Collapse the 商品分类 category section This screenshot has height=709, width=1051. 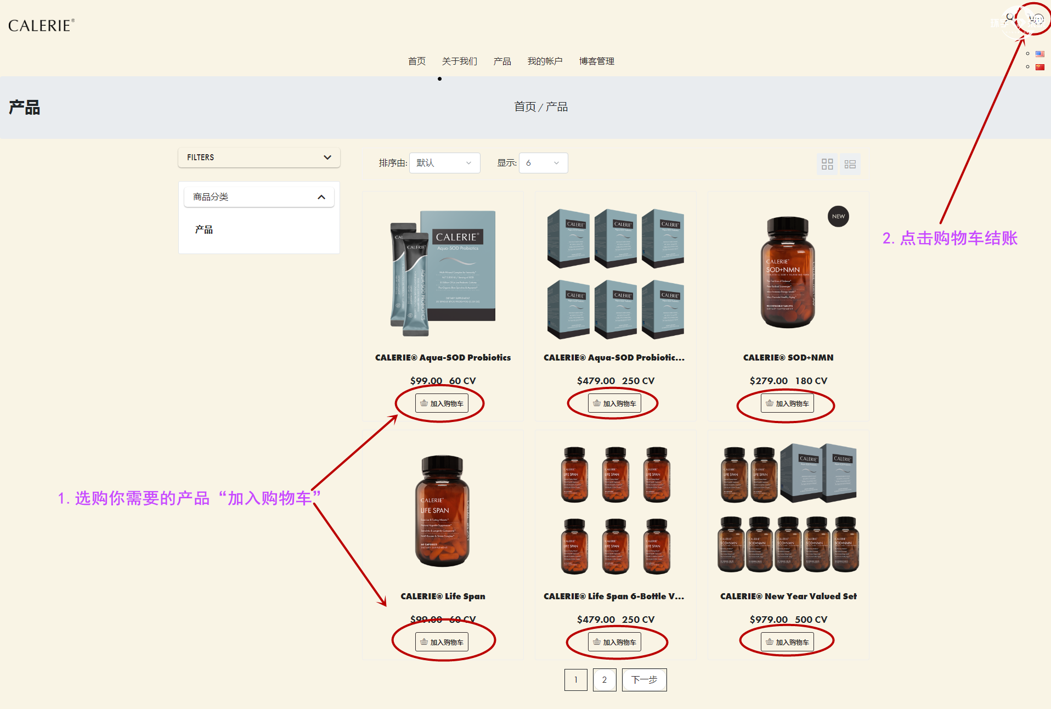point(259,197)
